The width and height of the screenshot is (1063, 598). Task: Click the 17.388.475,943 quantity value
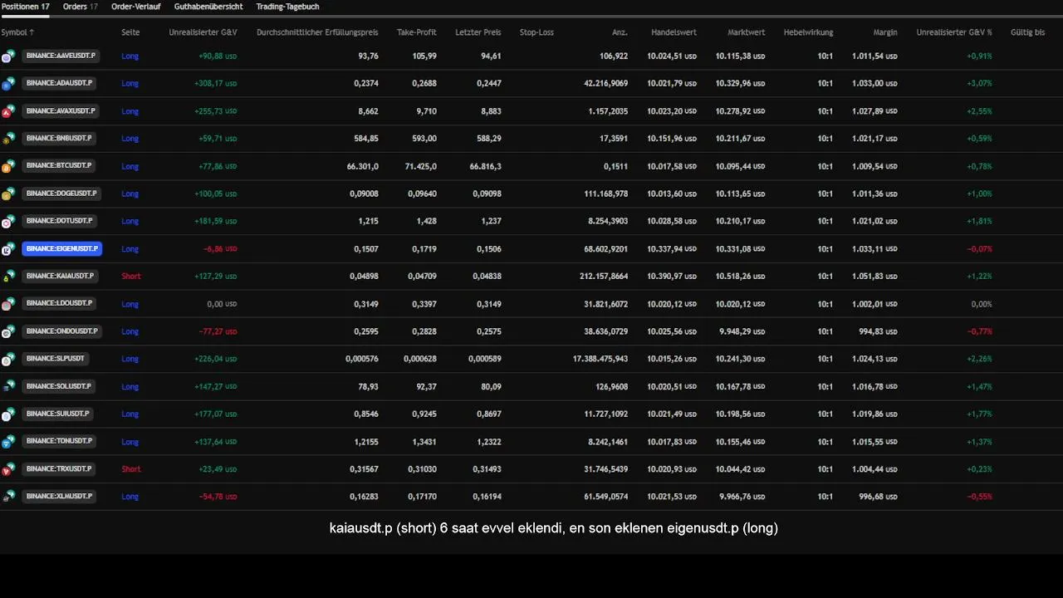pyautogui.click(x=600, y=359)
